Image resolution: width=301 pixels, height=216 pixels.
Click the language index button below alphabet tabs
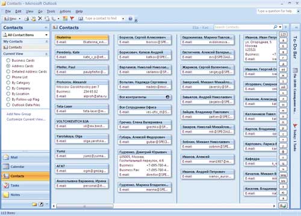pyautogui.click(x=283, y=205)
